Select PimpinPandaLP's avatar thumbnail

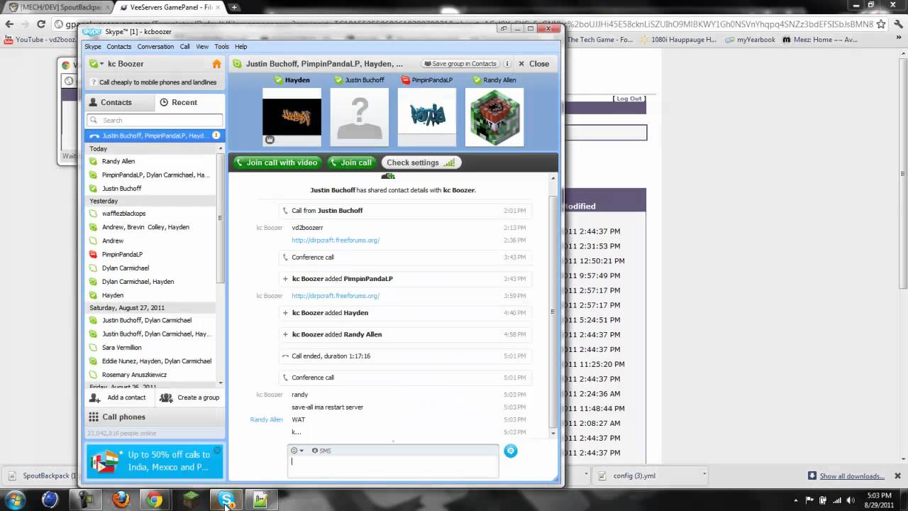[427, 116]
